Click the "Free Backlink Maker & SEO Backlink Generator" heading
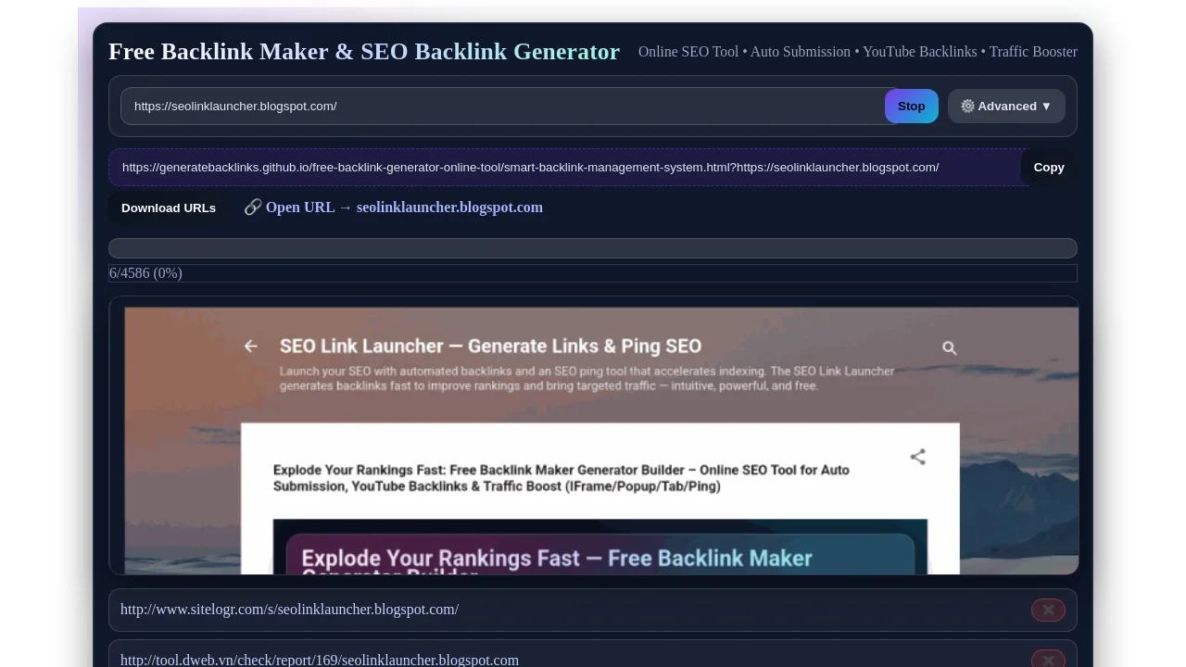 (364, 52)
